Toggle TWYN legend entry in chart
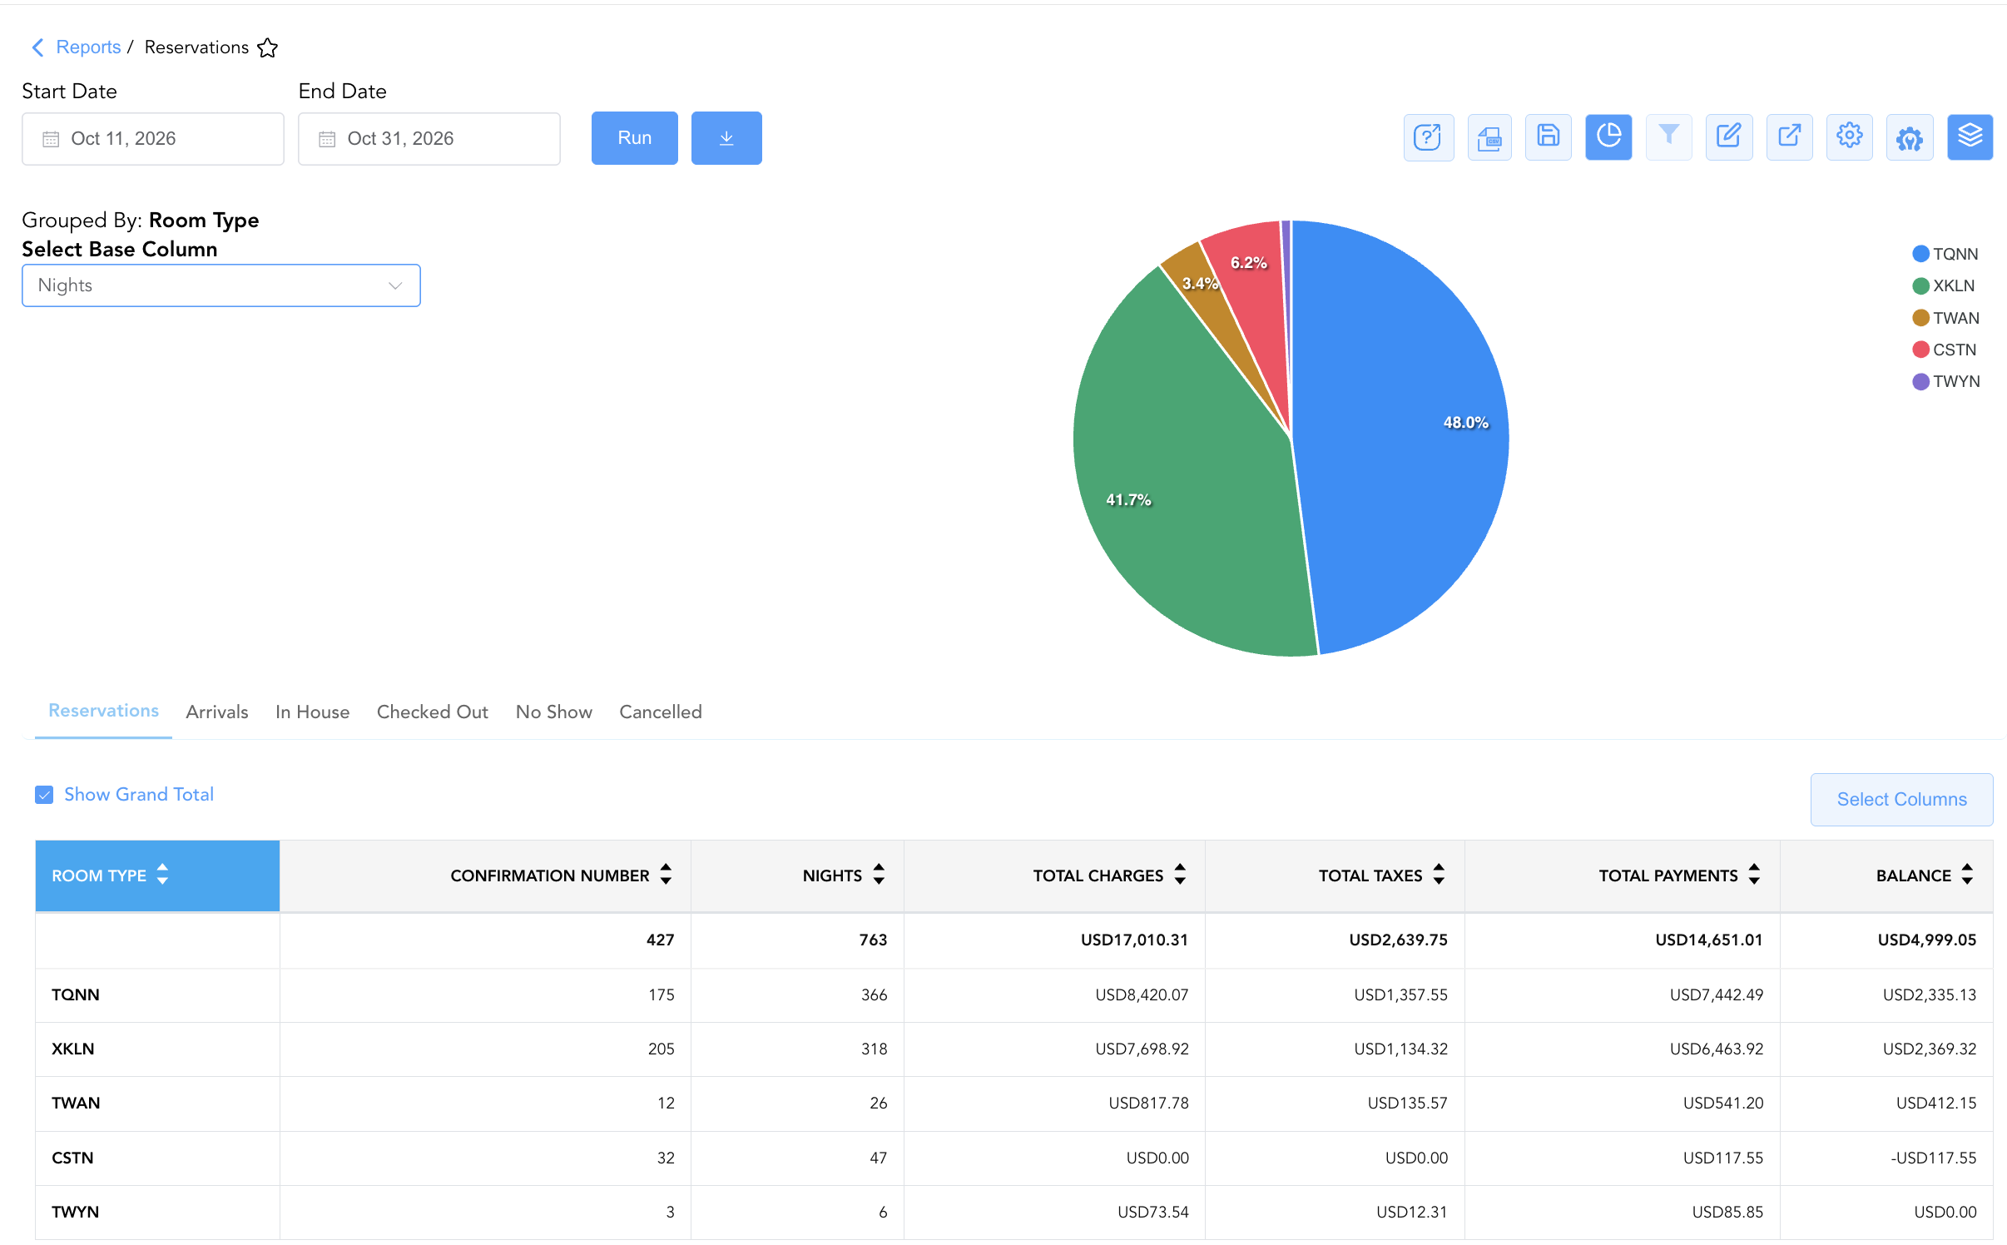Image resolution: width=2007 pixels, height=1245 pixels. 1945,381
